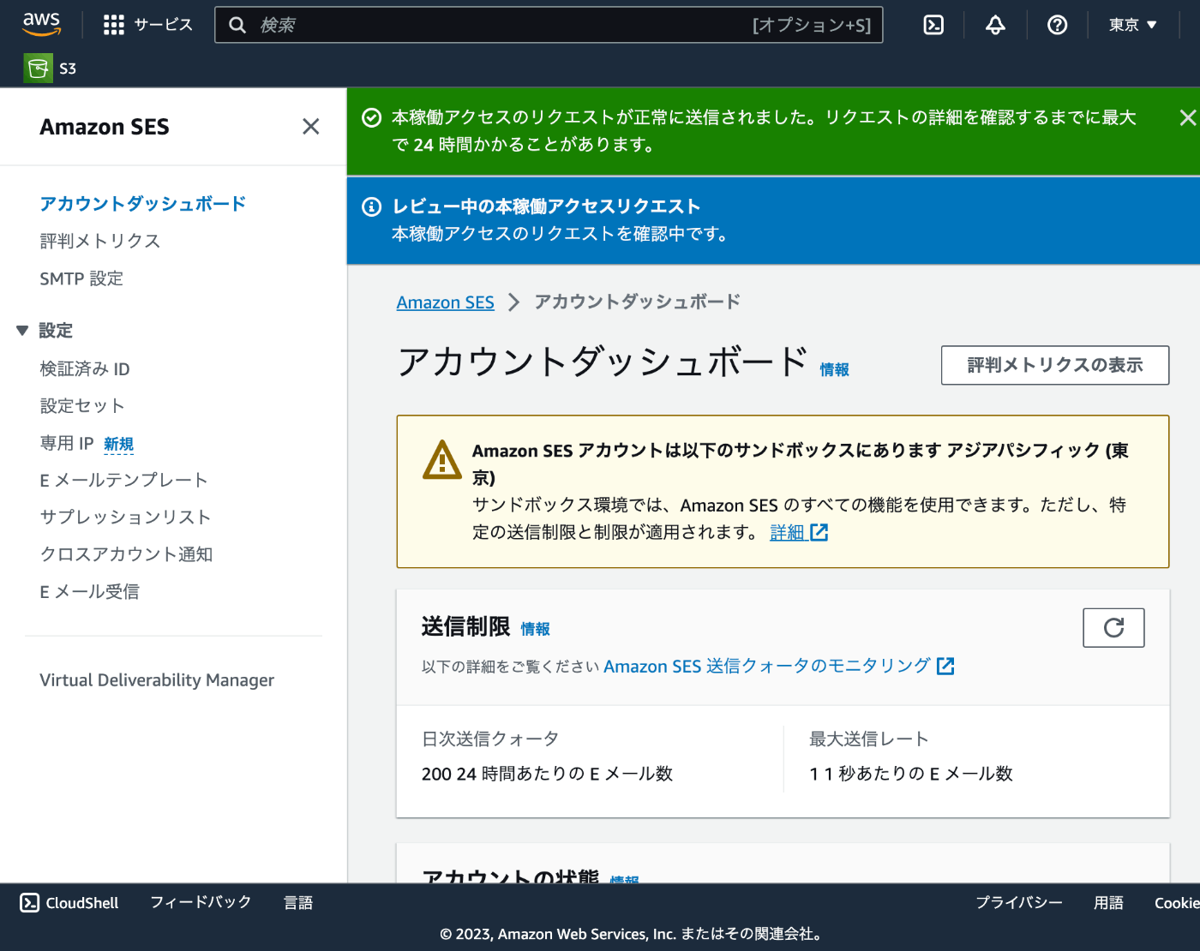
Task: Open the サービス grid menu icon
Action: pos(114,25)
